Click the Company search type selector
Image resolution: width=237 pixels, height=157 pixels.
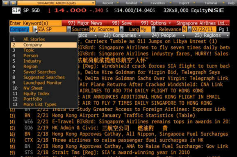click(21, 29)
